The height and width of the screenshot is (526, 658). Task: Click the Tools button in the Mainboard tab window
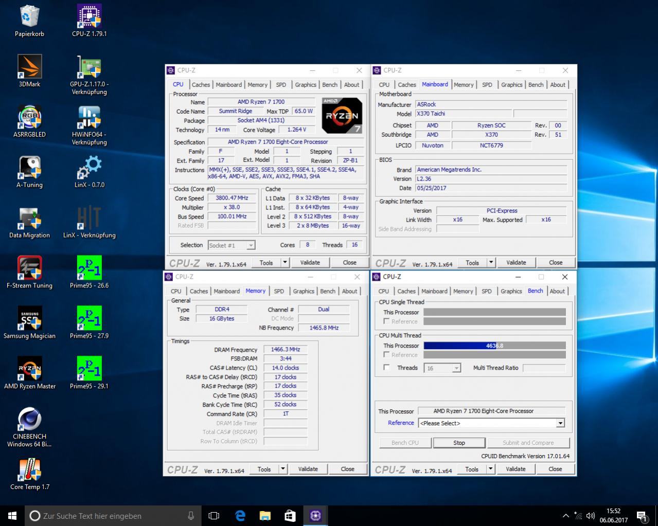click(472, 263)
